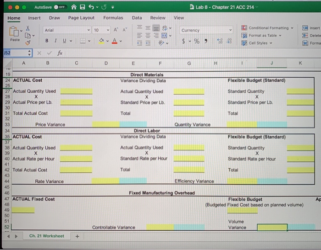Merge and center cells
The width and height of the screenshot is (321, 250).
(x=164, y=36)
